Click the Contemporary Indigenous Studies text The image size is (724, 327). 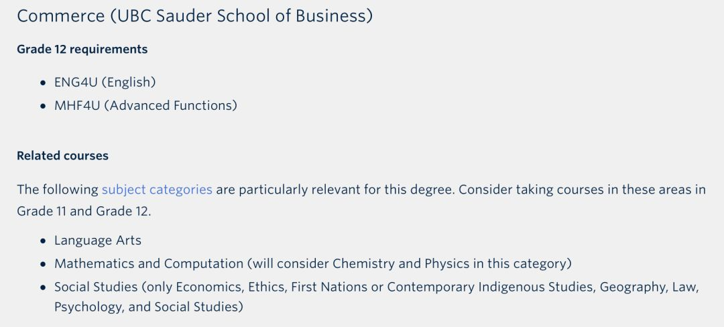(x=490, y=287)
